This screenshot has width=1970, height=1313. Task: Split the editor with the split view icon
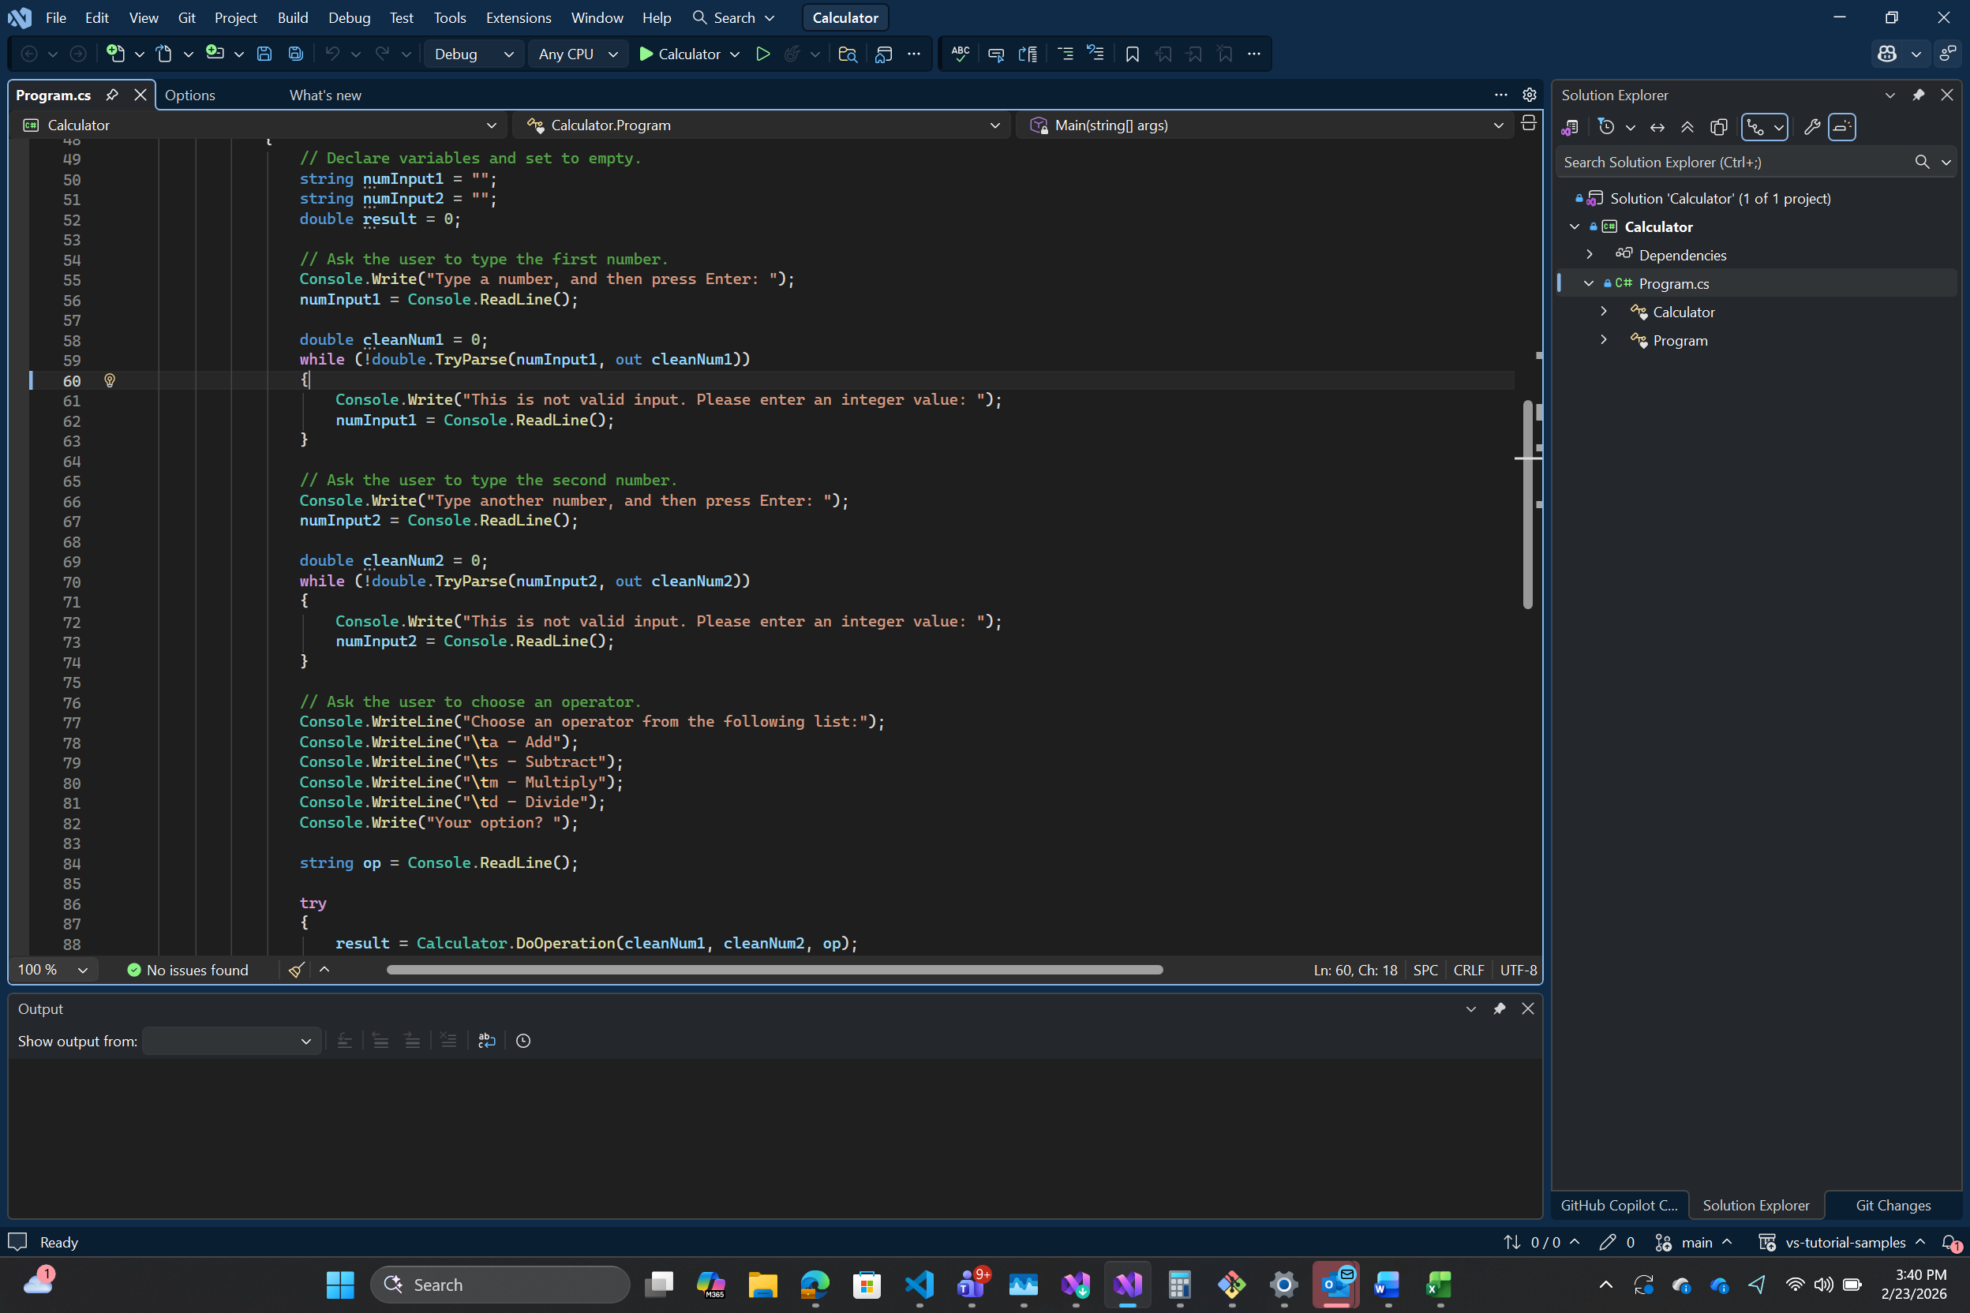tap(1529, 123)
